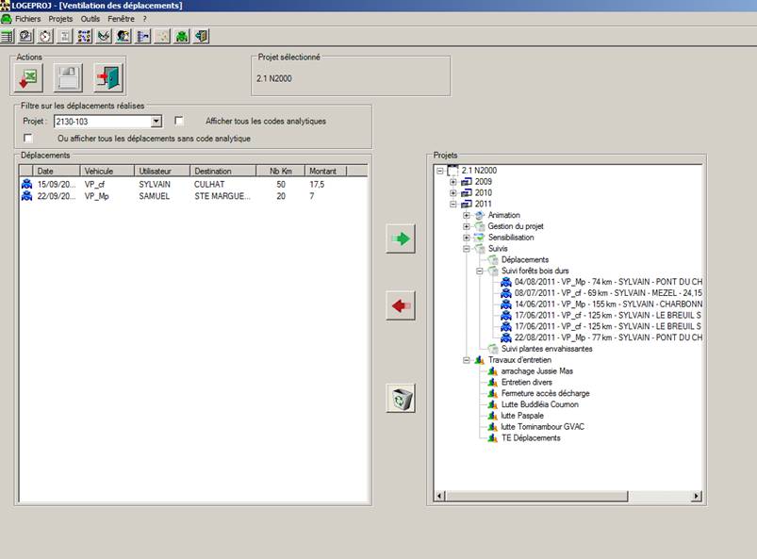Check 'déplacements sans code analytique' checkbox

point(28,139)
